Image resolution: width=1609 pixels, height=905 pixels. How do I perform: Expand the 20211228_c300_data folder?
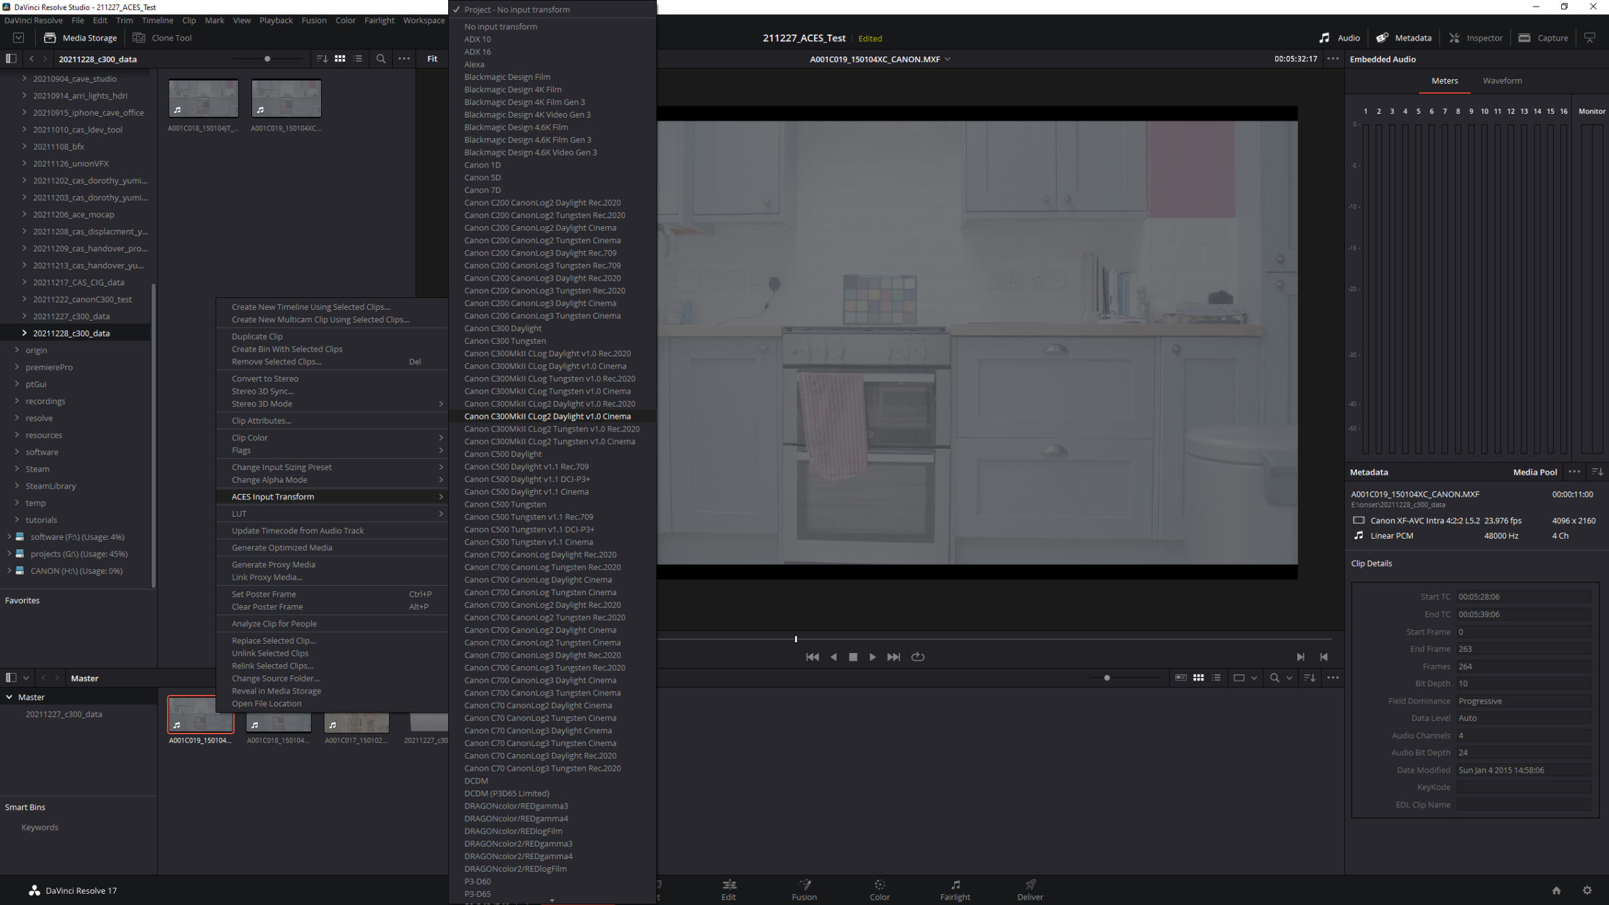click(25, 333)
